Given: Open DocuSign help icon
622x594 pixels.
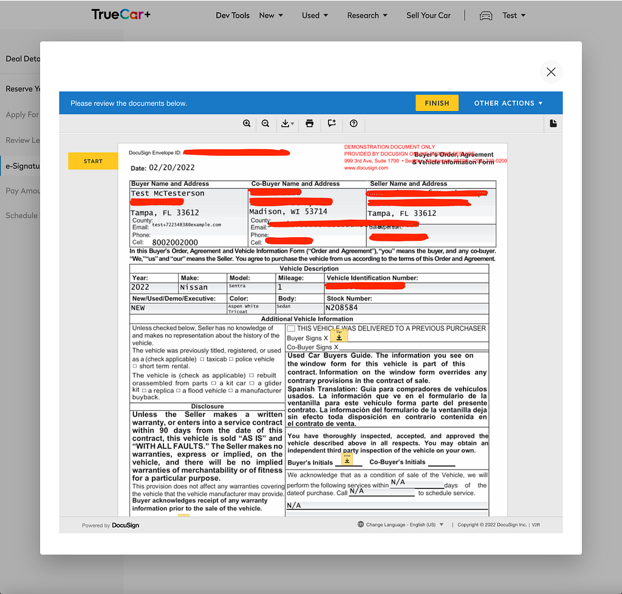Looking at the screenshot, I should (354, 124).
